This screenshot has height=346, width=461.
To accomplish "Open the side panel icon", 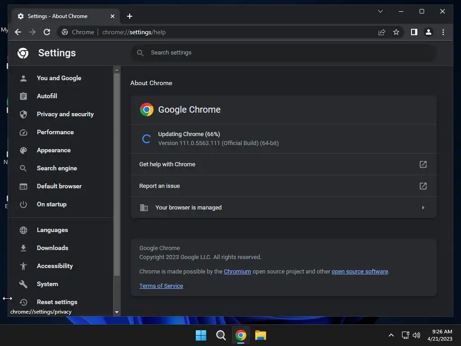I will pos(414,32).
